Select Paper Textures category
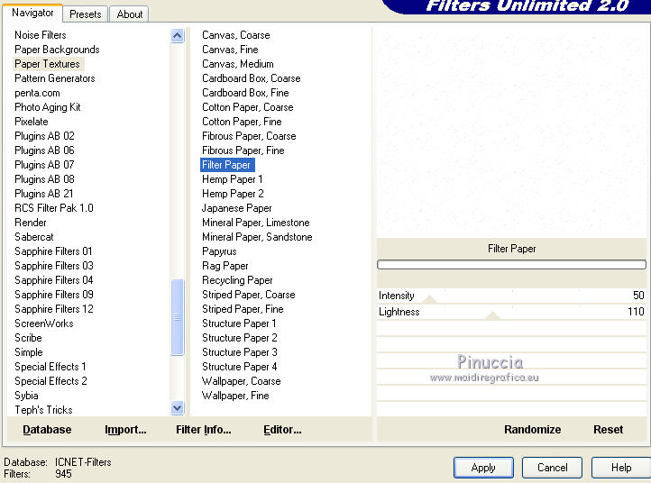 pos(47,64)
